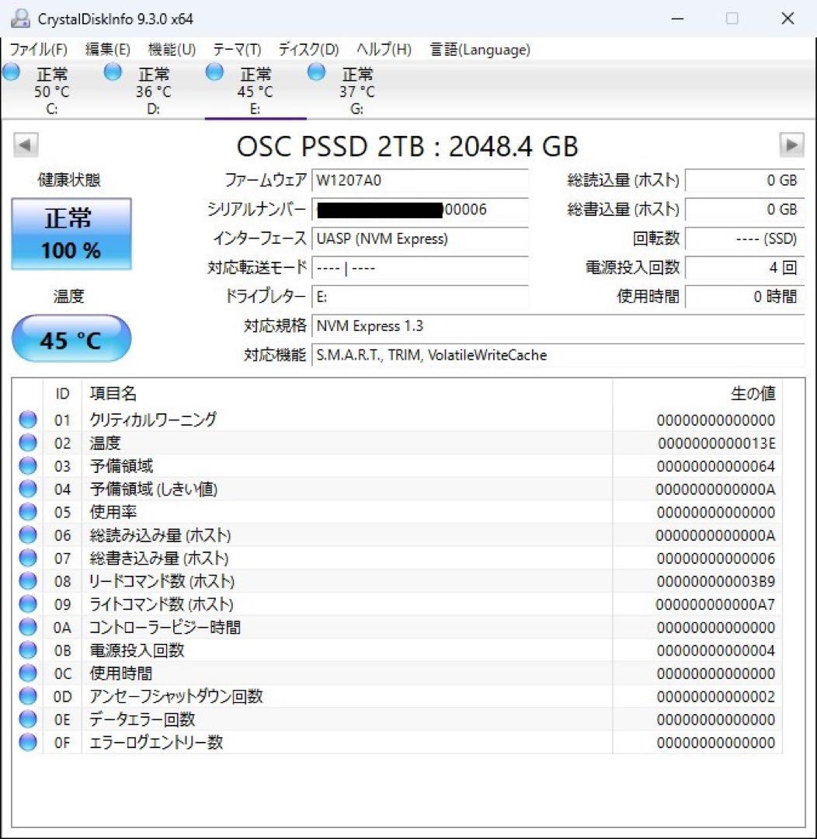
Task: Click the 45 °C temperature button
Action: coord(71,339)
